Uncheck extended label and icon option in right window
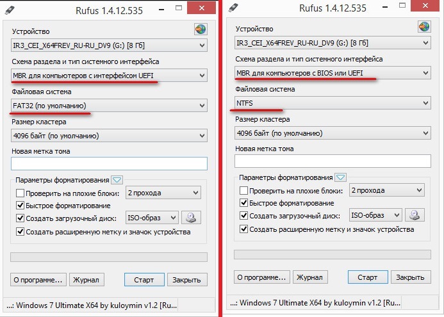The height and width of the screenshot is (317, 444). click(x=243, y=229)
